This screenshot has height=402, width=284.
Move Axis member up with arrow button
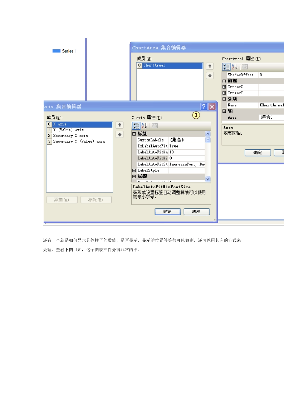tap(120, 125)
